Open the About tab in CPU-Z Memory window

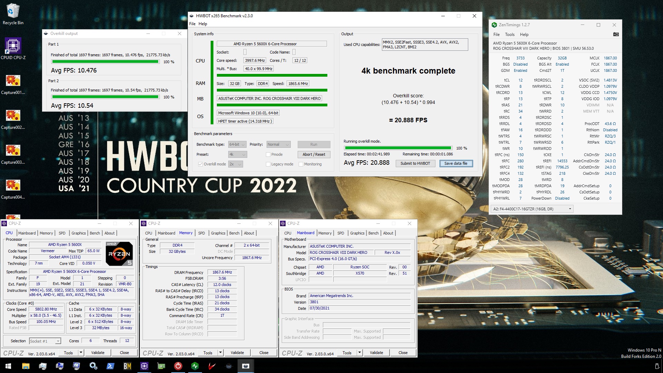pyautogui.click(x=249, y=233)
